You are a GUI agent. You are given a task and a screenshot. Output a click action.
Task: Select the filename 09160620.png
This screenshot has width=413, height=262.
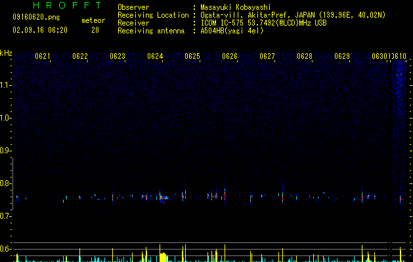(36, 17)
